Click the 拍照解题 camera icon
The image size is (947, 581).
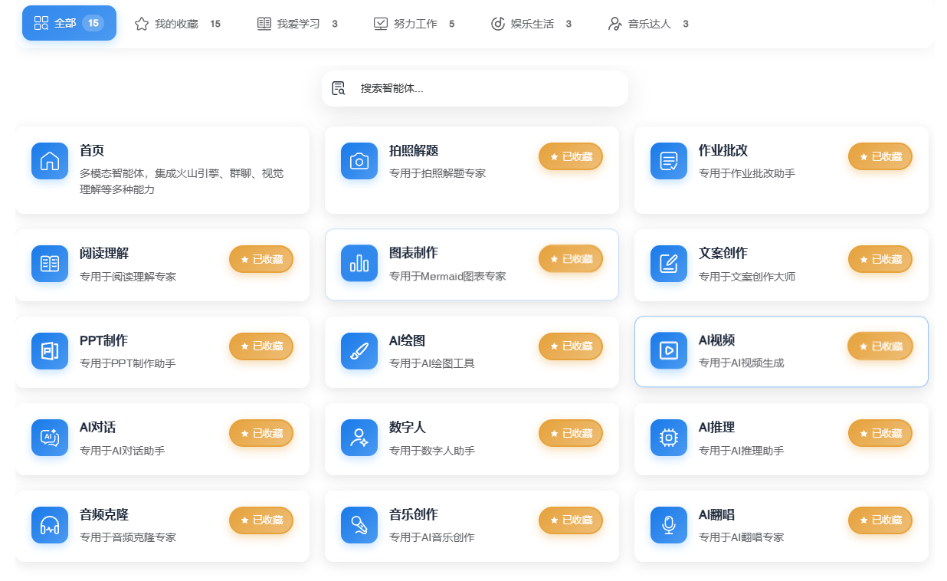click(x=359, y=161)
